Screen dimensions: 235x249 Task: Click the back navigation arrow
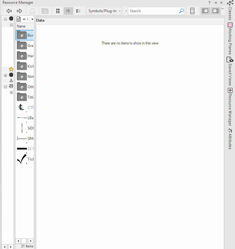pos(9,11)
